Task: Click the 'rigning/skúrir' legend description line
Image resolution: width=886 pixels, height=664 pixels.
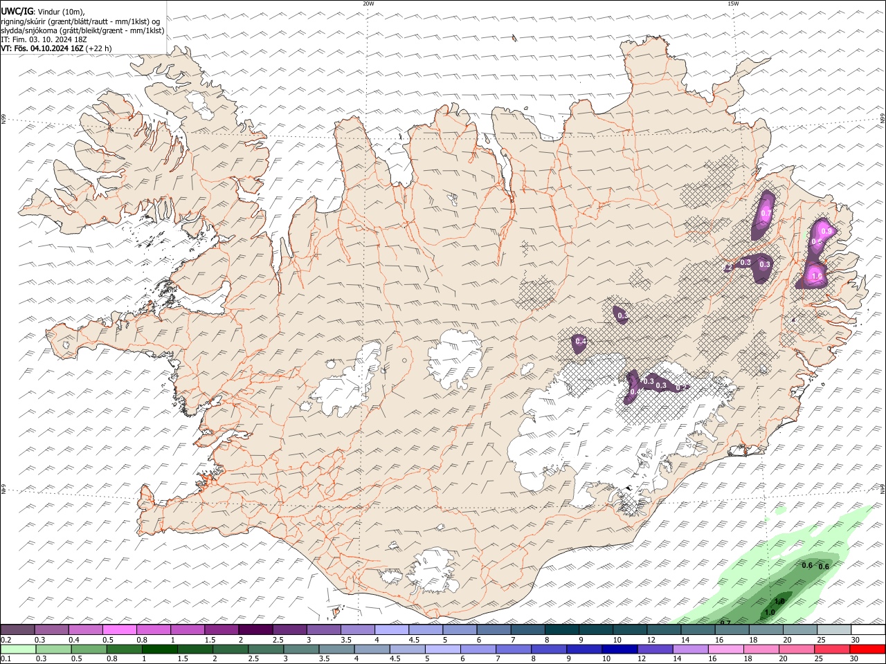Action: 81,21
